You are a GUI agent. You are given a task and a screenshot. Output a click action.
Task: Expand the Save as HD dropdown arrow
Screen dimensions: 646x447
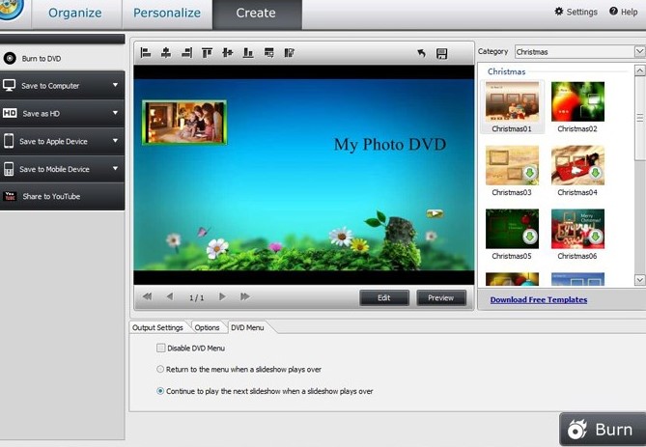coord(115,112)
